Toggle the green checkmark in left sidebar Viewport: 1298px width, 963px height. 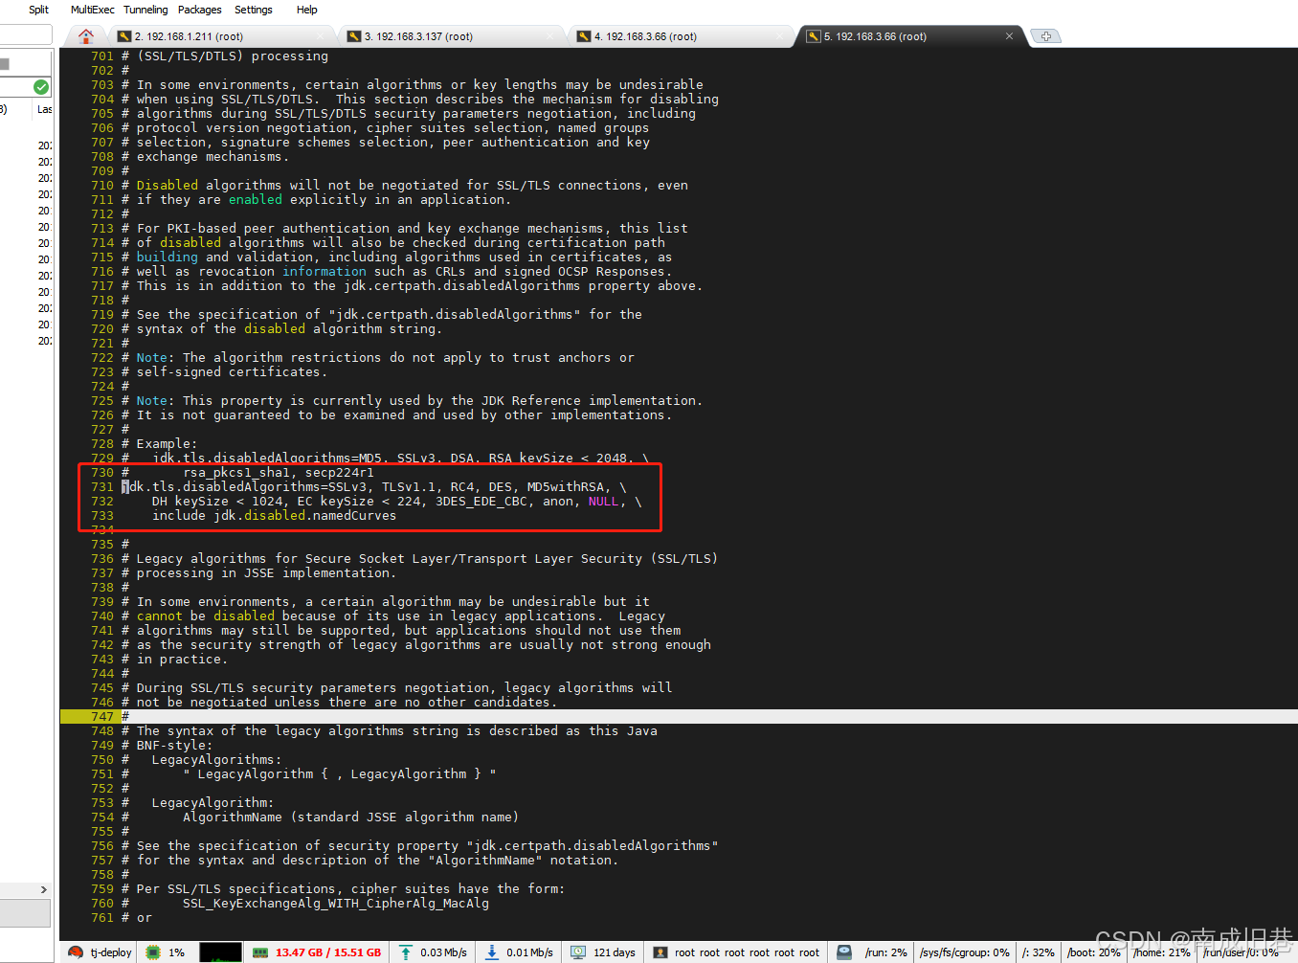pos(40,86)
